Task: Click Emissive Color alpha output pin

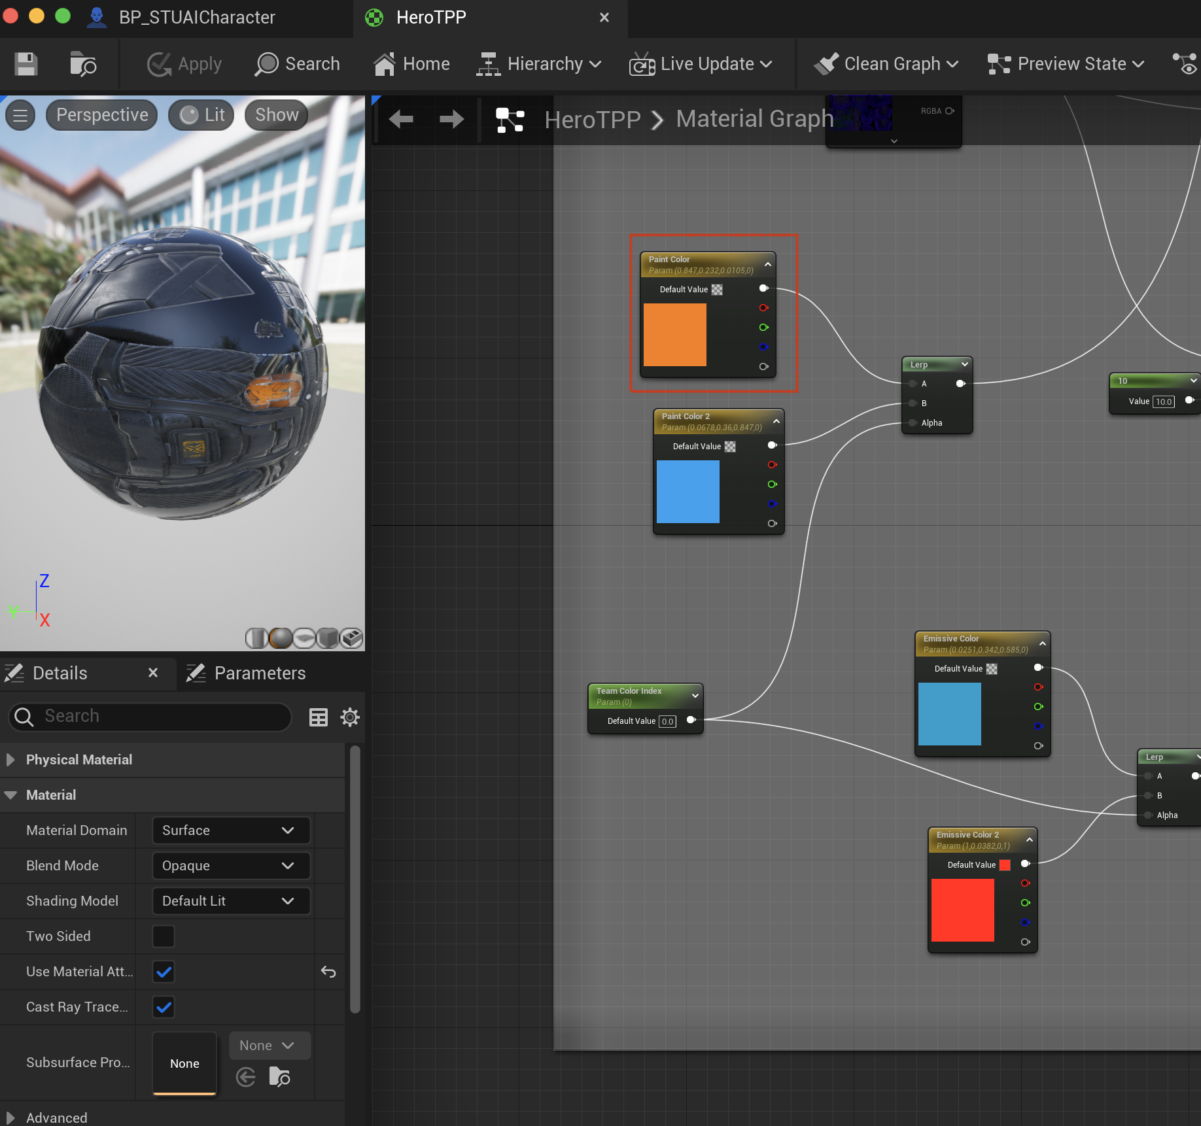Action: [1038, 746]
